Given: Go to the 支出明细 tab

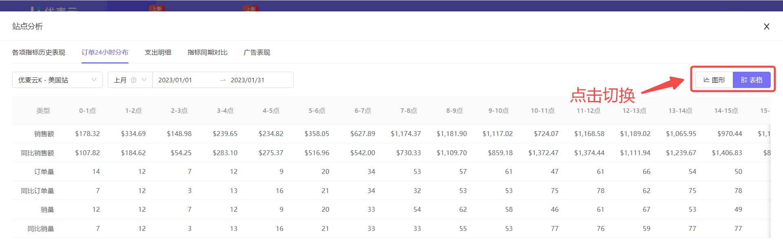Looking at the screenshot, I should coord(158,52).
